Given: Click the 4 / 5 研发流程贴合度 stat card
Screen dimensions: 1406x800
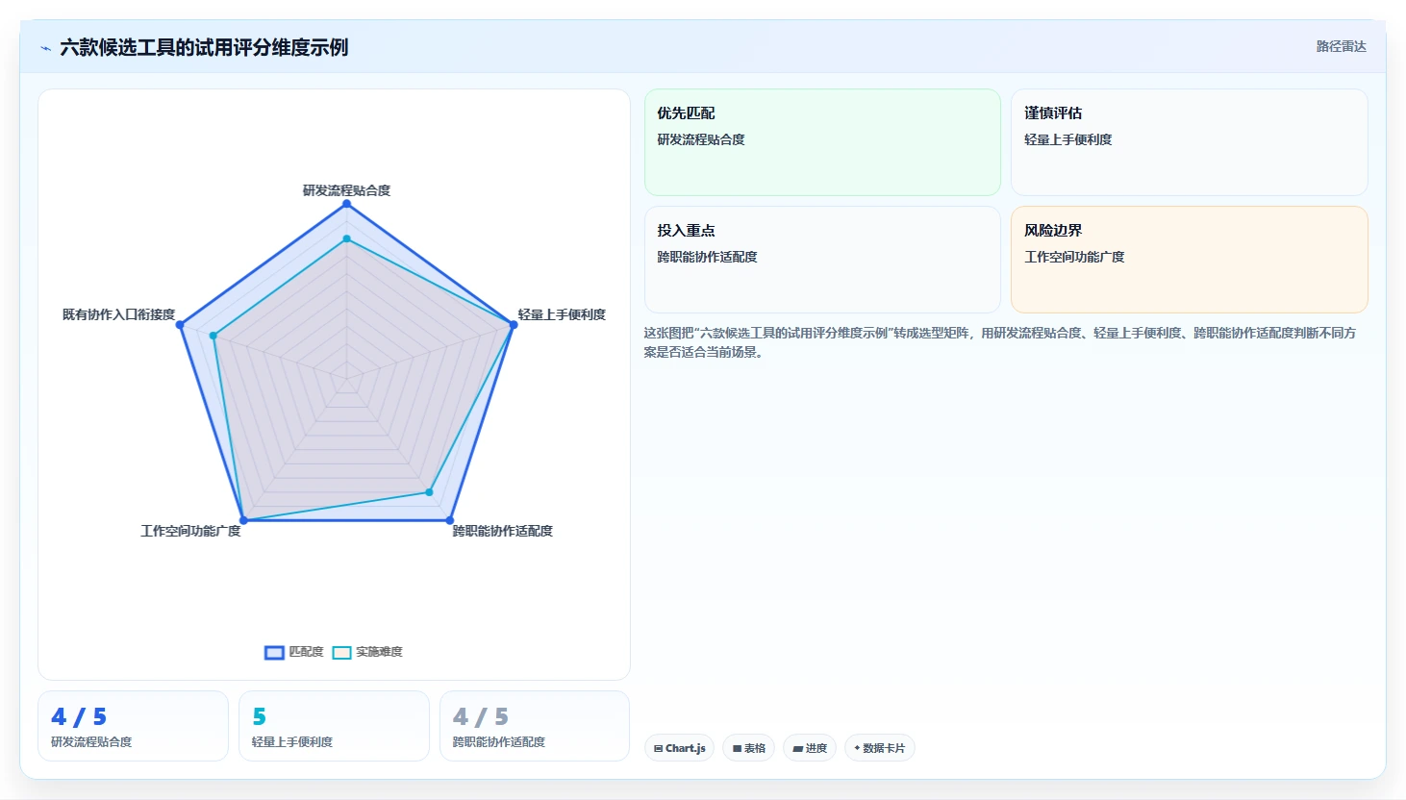Looking at the screenshot, I should click(133, 726).
